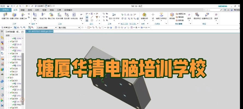This screenshot has width=243, height=109.
Task: Select the C03 program group
Action: (x=16, y=48)
